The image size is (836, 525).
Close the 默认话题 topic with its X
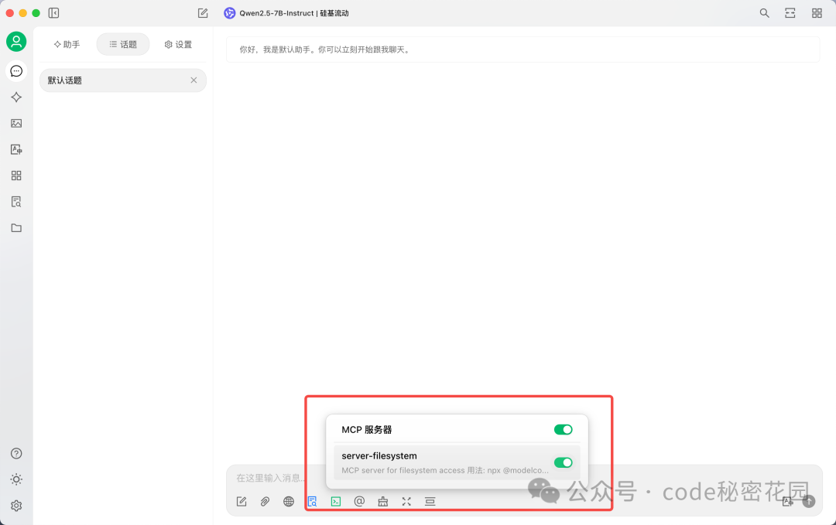(194, 80)
